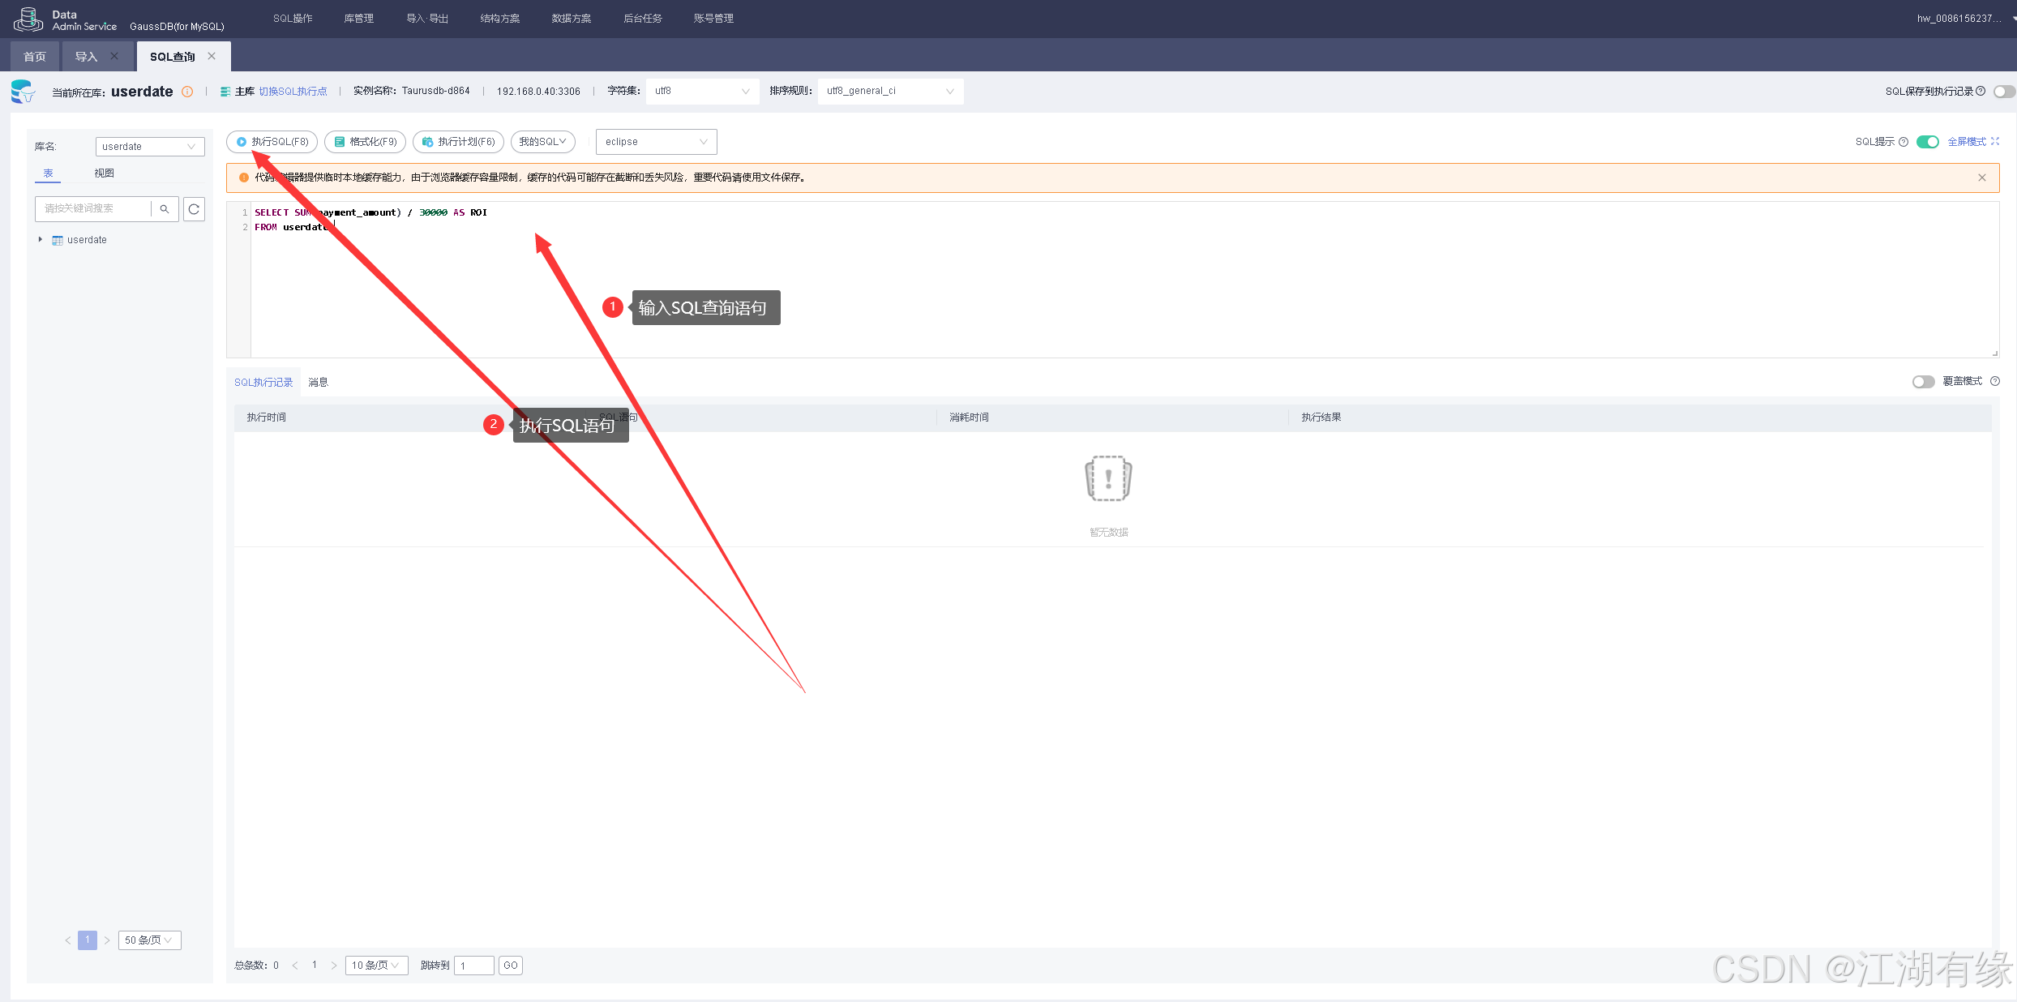Click the 切换SQL执行点 link
The width and height of the screenshot is (2017, 1002).
coord(293,92)
